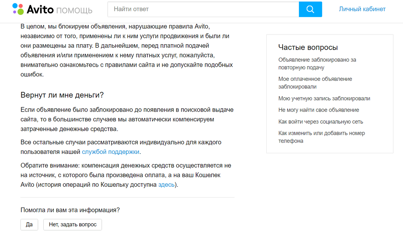Open Мое оплаченное объявление заблокировали question

pos(315,83)
